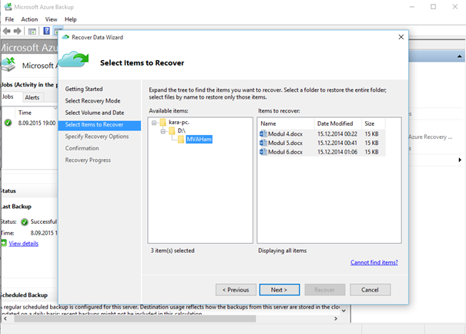466x334 pixels.
Task: Click the horizontal scrollbar right arrow
Action: (x=336, y=319)
